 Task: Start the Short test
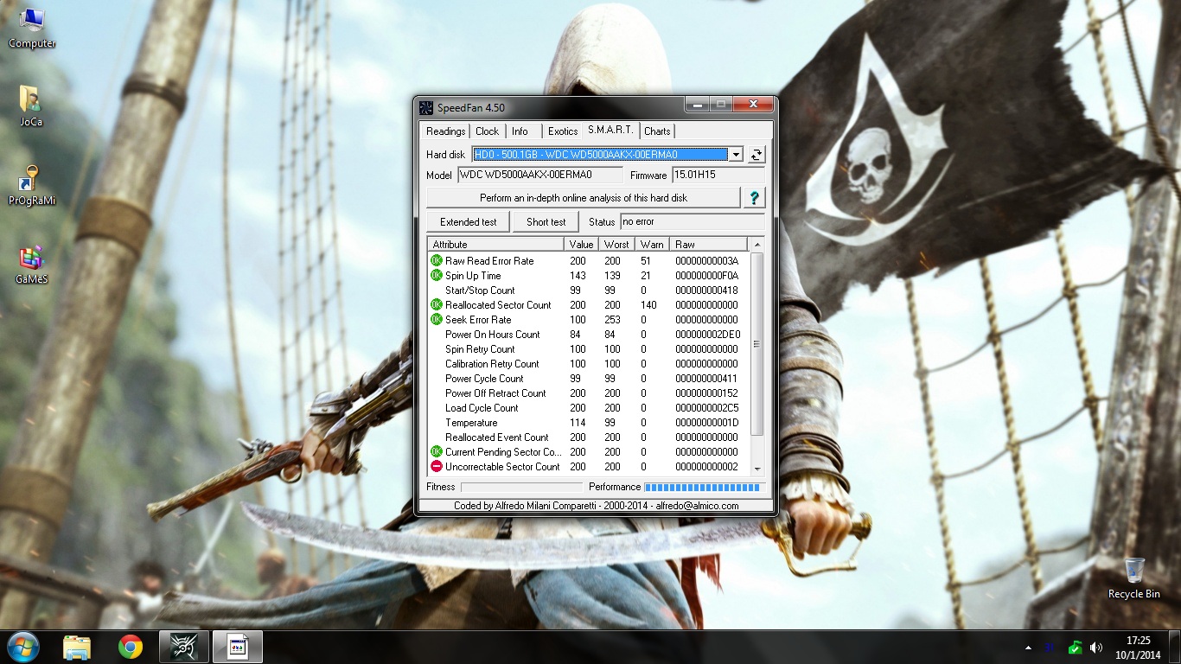point(546,222)
